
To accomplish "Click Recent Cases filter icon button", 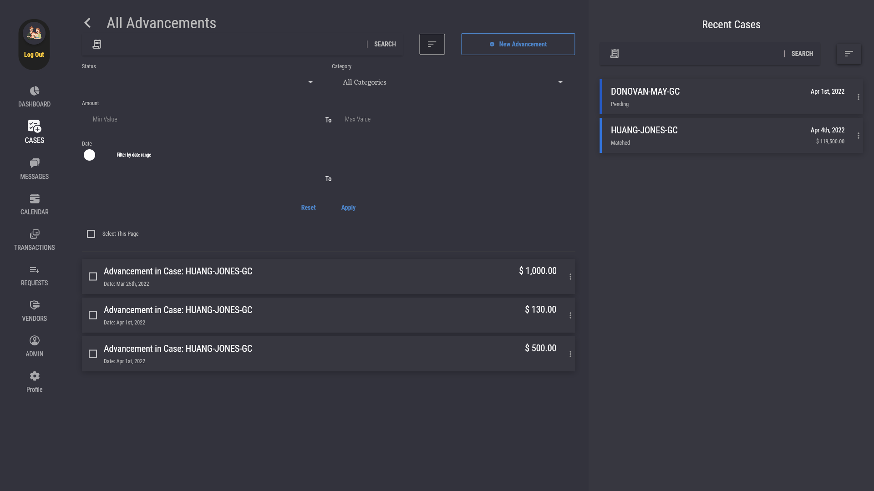I will (849, 54).
